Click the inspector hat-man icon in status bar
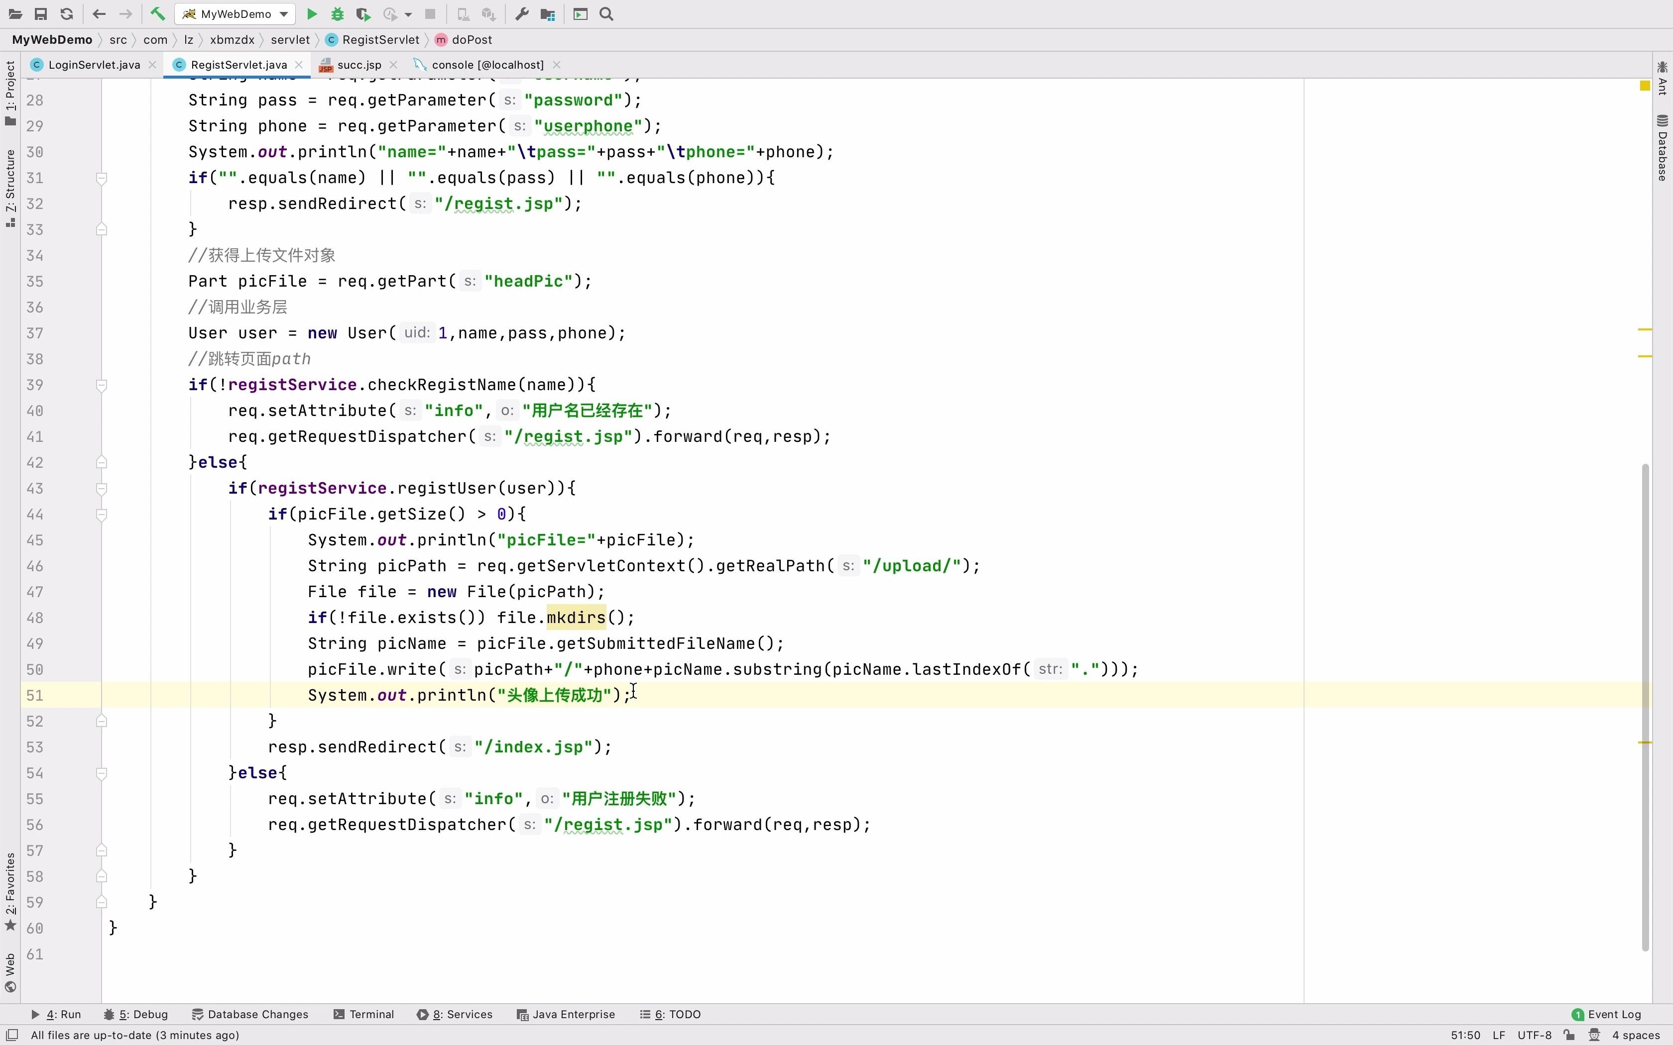Screen dimensions: 1673x1045 coord(1594,1035)
